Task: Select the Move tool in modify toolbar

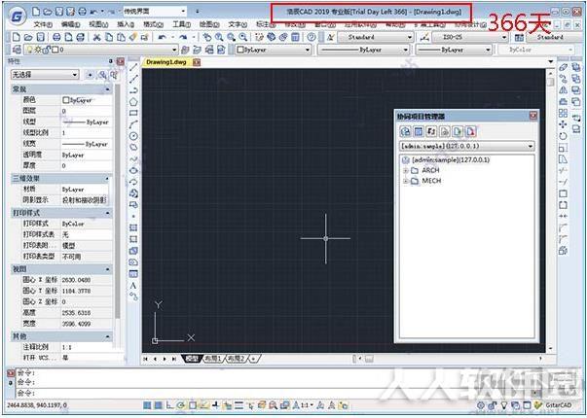Action: [563, 124]
